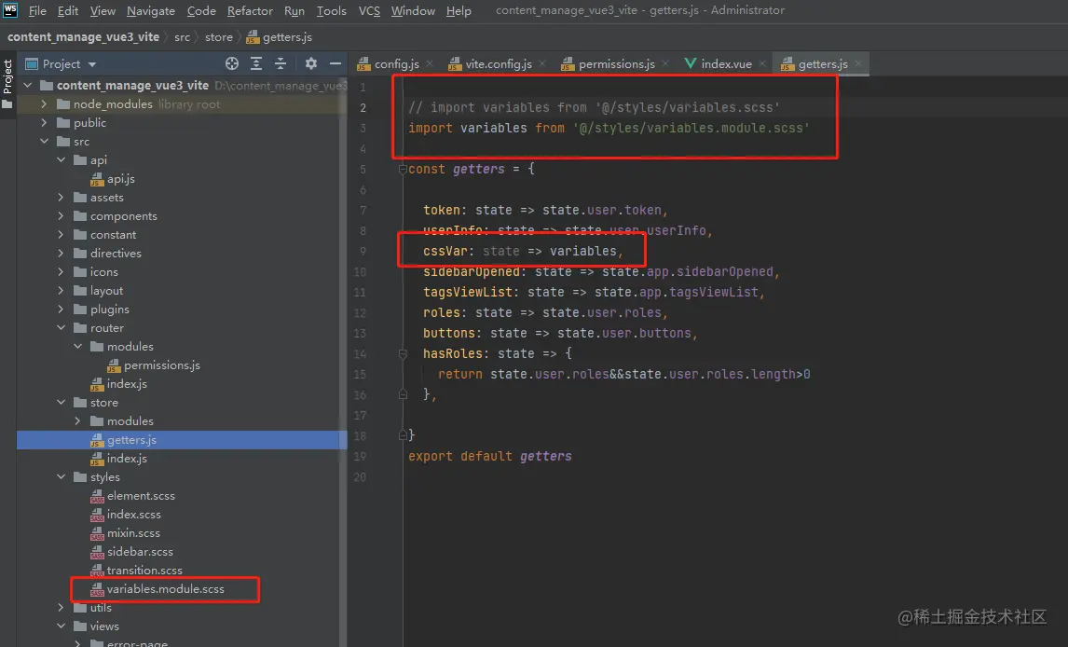Screen dimensions: 1068x647
Task: Collapse the content_manage_vue3_vite root folder
Action: tap(28, 85)
